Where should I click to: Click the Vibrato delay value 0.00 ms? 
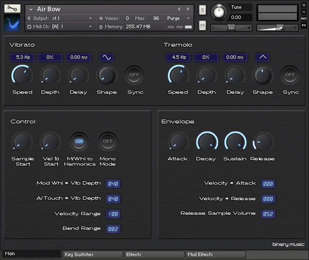click(x=78, y=57)
